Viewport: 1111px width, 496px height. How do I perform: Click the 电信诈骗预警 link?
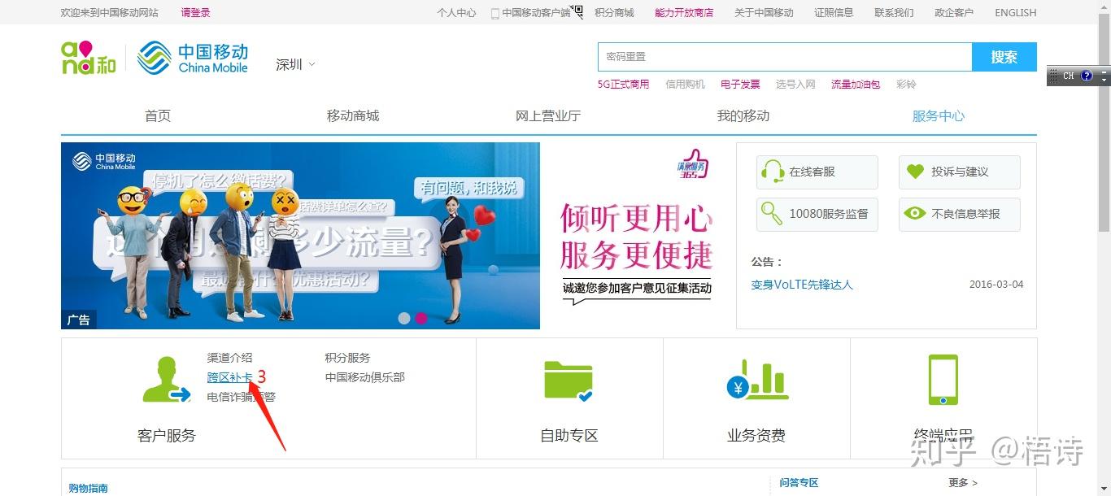(x=241, y=397)
